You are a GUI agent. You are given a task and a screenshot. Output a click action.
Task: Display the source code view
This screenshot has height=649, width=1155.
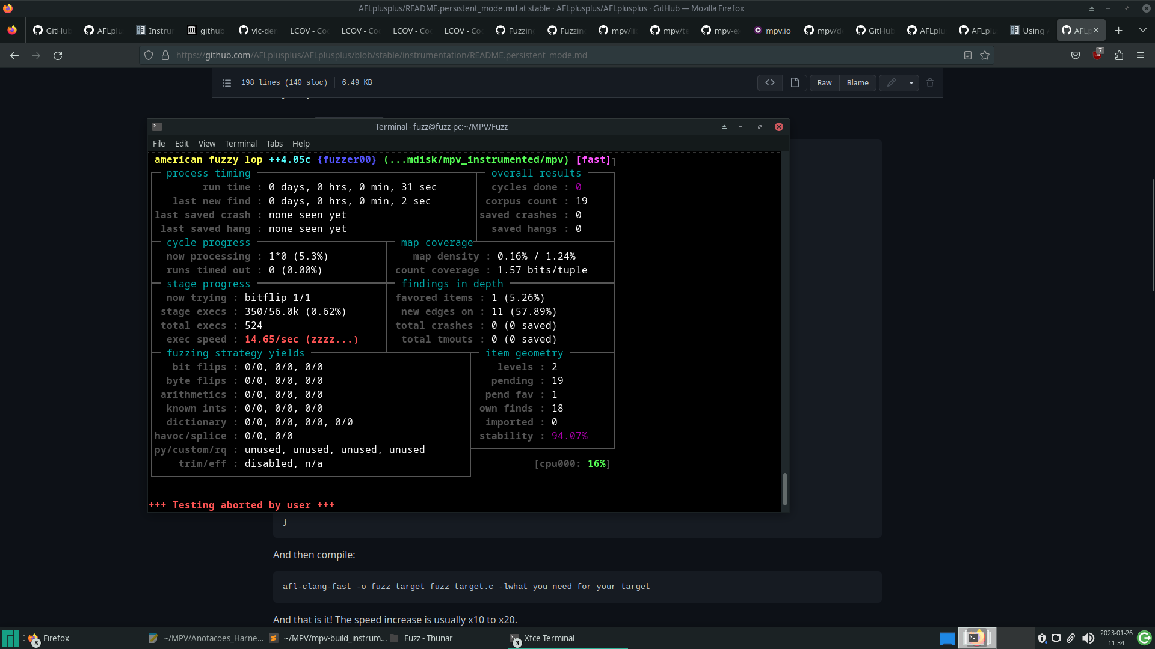[769, 83]
